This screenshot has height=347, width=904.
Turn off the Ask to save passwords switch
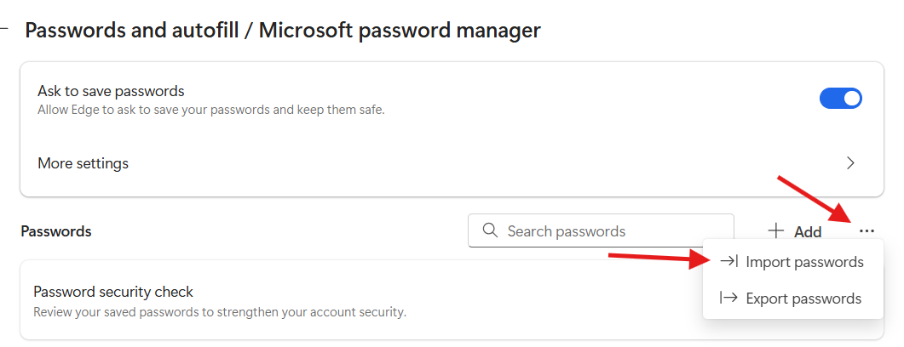840,99
